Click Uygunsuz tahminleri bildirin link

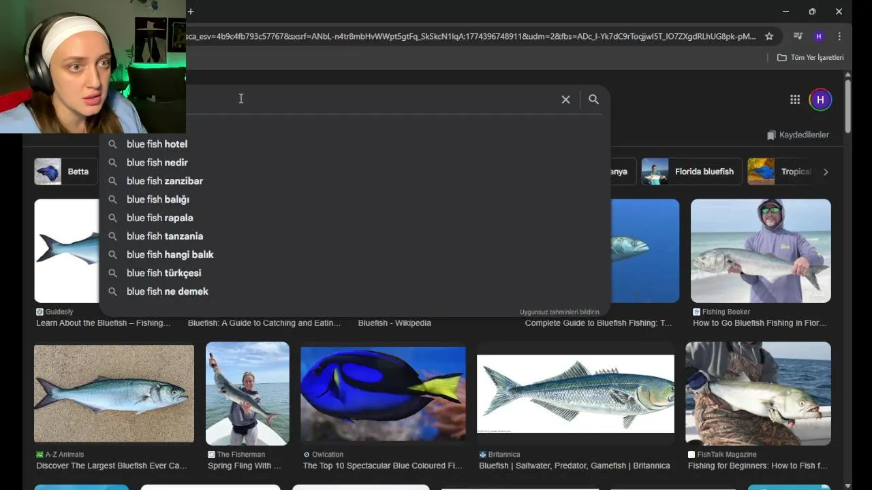pos(559,312)
